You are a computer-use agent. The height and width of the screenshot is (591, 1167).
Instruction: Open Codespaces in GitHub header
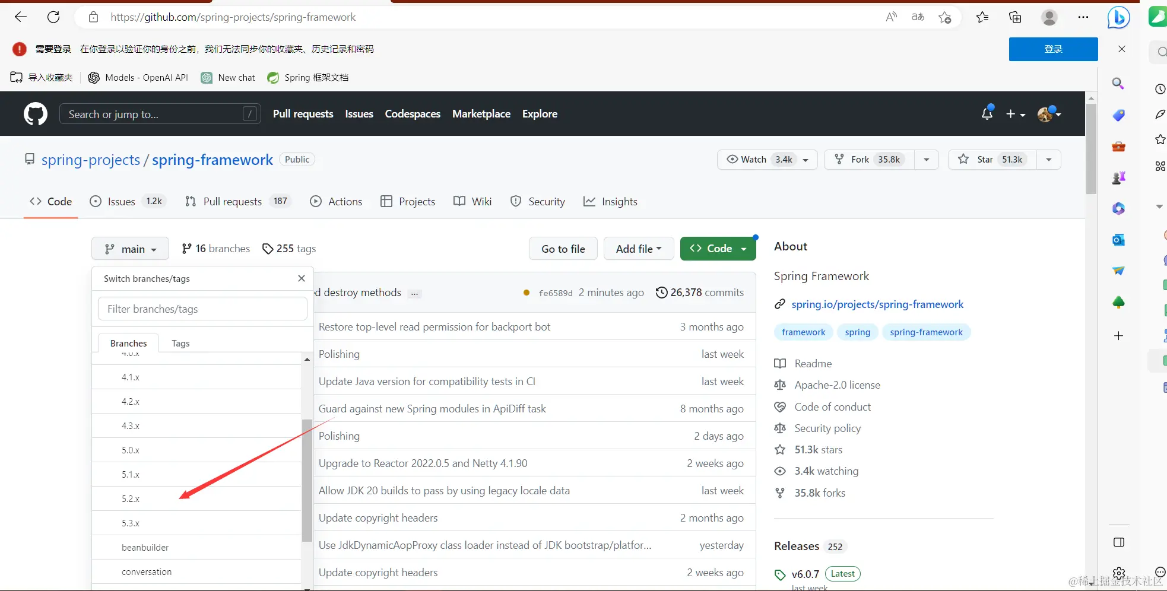[x=413, y=114]
